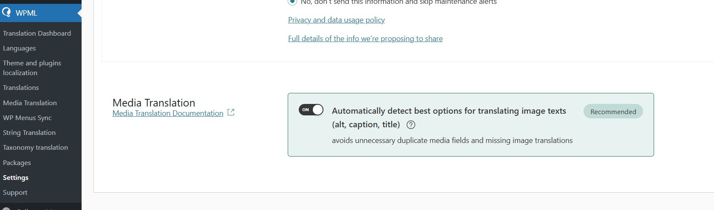
Task: Open String Translation page
Action: pyautogui.click(x=29, y=132)
